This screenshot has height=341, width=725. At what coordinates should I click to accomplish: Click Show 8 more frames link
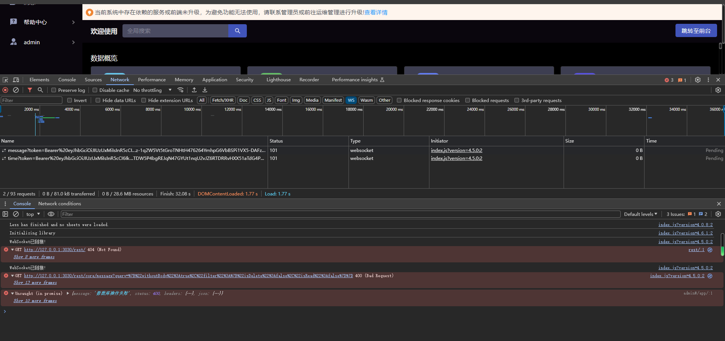34,257
